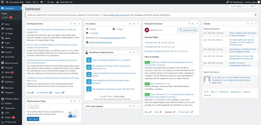Expand the Help dropdown tab
The height and width of the screenshot is (125, 261).
pos(253,6)
